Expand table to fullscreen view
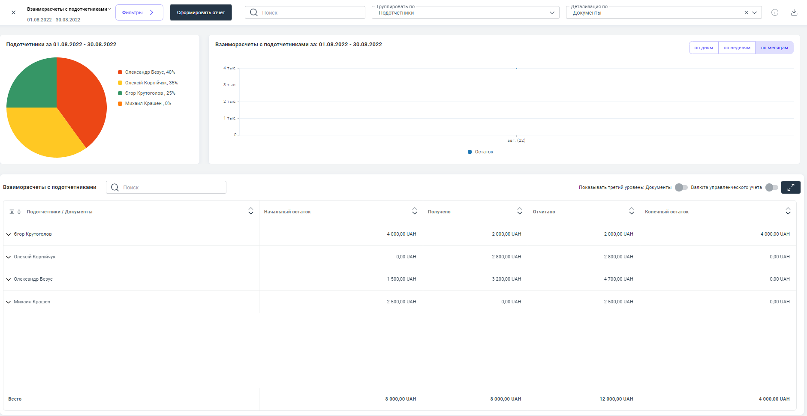Image resolution: width=807 pixels, height=416 pixels. pyautogui.click(x=790, y=187)
